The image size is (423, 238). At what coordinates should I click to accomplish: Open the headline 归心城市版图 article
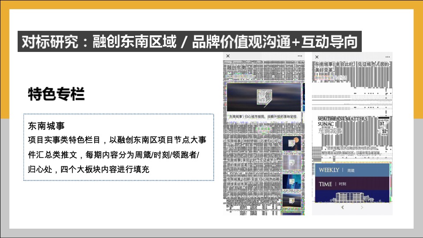pyautogui.click(x=263, y=117)
